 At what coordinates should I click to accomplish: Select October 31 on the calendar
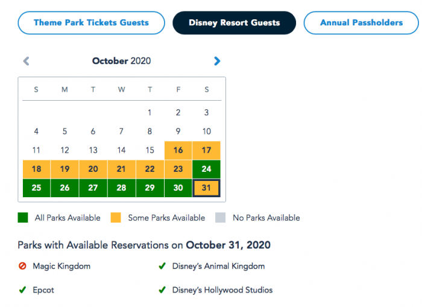(x=207, y=188)
